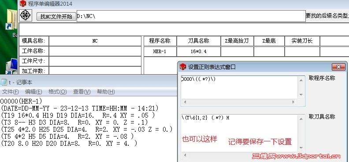Select the 16*0.4 tool name cell
349x162 pixels.
click(199, 52)
